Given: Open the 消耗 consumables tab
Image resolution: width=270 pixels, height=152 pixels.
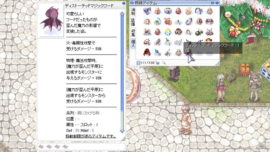Looking at the screenshot, I should click(133, 12).
